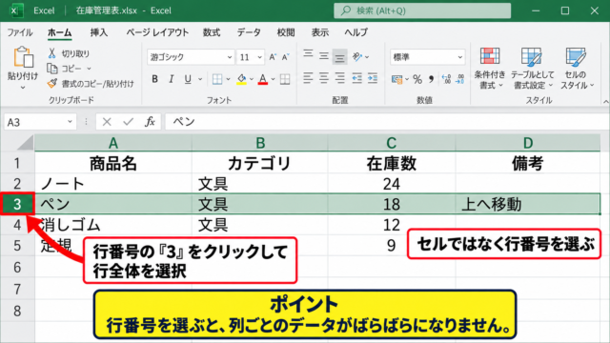
Task: Apply cell borders icon
Action: (x=217, y=79)
